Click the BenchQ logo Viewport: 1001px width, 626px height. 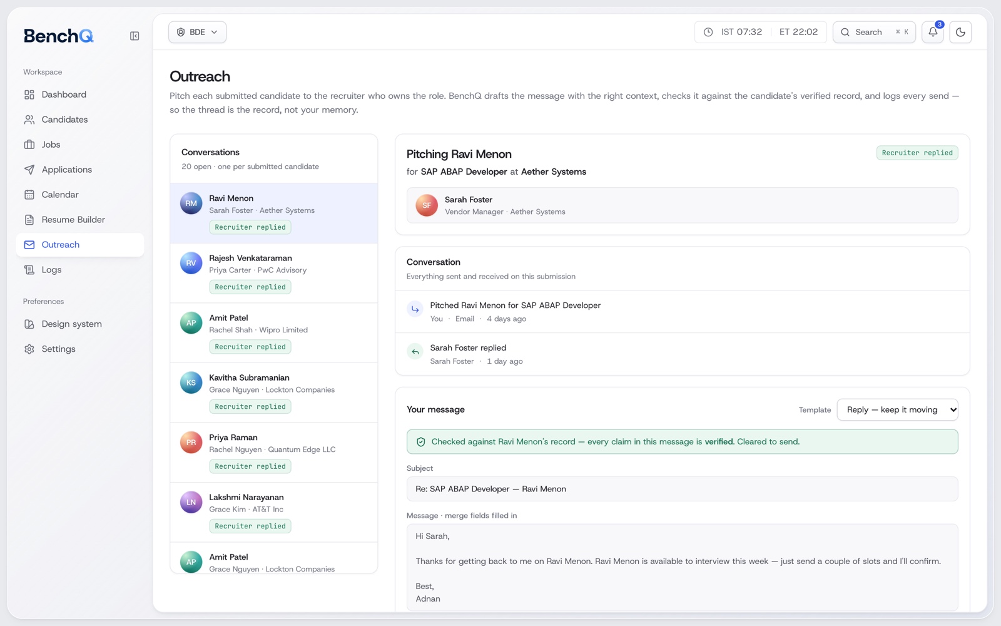(59, 36)
